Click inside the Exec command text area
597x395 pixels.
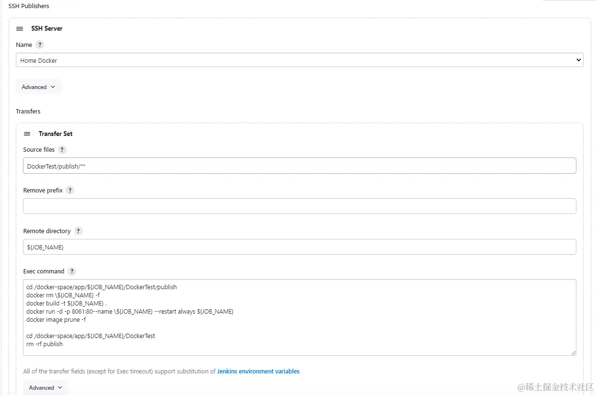point(300,317)
